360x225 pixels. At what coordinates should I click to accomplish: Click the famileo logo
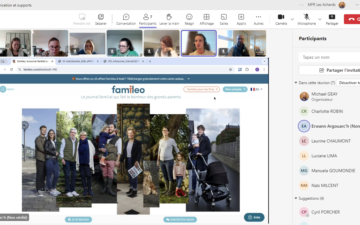tap(128, 90)
